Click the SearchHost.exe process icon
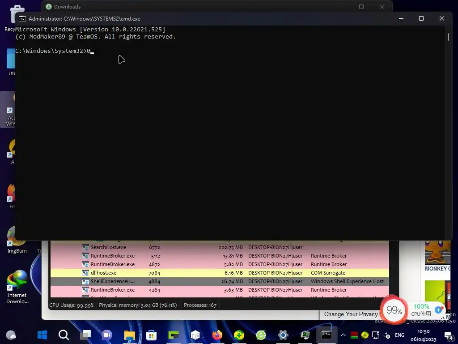The width and height of the screenshot is (458, 344). pyautogui.click(x=85, y=247)
